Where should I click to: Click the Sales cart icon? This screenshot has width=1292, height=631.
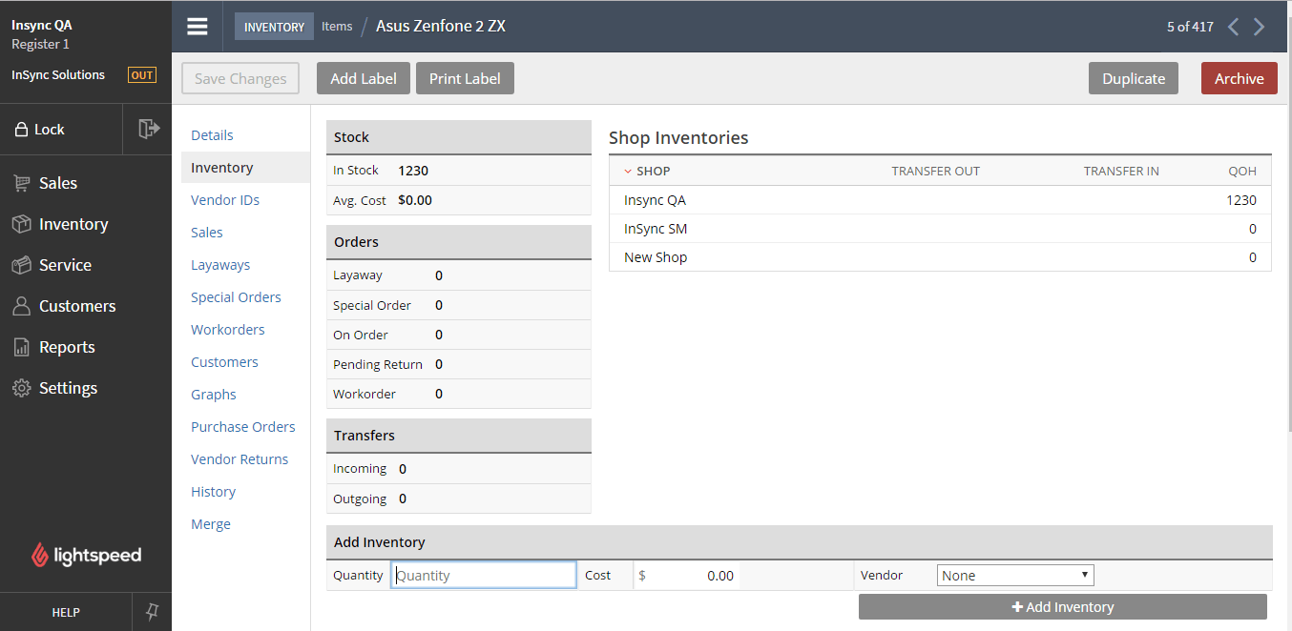pyautogui.click(x=21, y=183)
